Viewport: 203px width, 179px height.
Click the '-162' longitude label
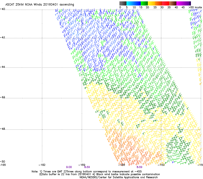(42, 165)
